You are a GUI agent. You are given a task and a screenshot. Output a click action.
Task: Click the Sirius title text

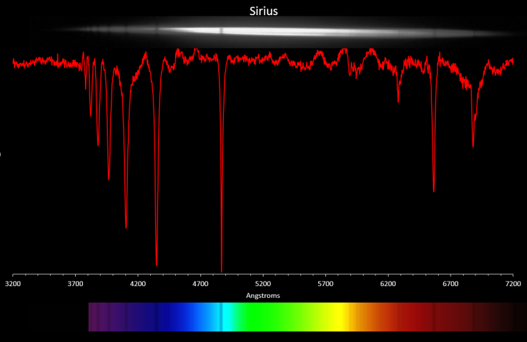[x=263, y=11]
